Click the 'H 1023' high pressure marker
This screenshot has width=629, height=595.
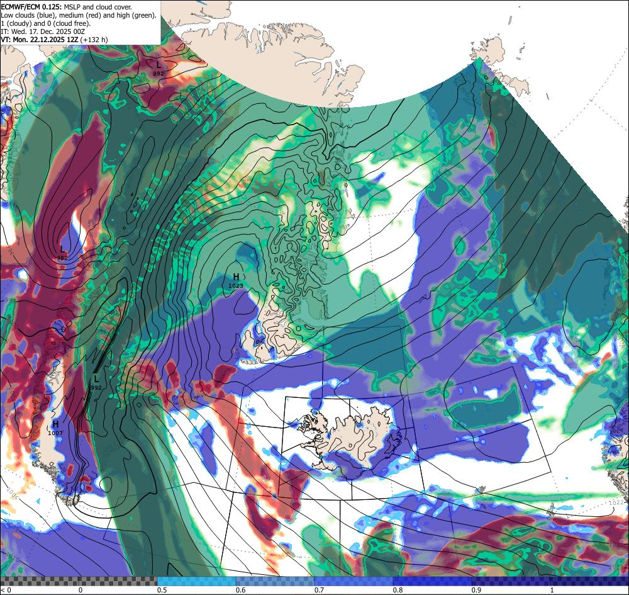[236, 280]
